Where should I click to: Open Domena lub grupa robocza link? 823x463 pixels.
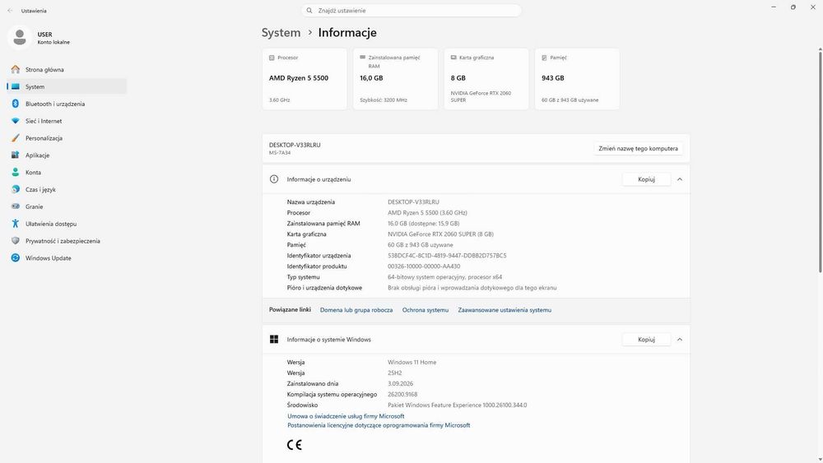point(356,310)
